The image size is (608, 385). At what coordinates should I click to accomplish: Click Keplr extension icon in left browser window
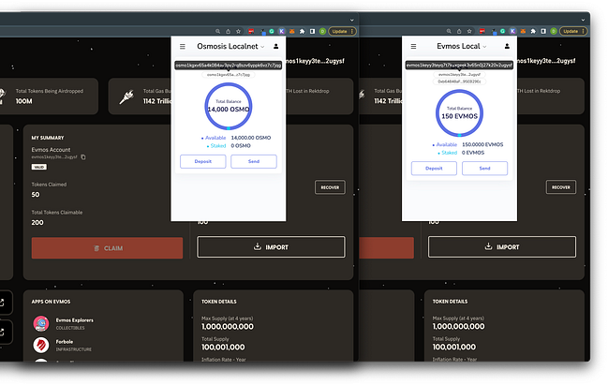pos(281,32)
